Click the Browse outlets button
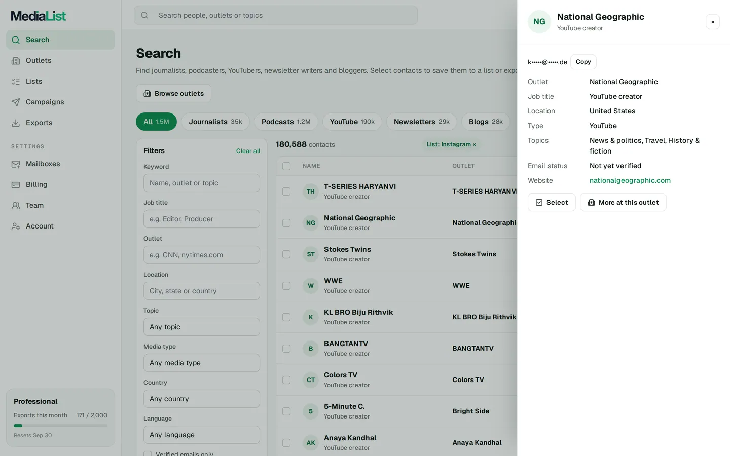 pos(173,93)
